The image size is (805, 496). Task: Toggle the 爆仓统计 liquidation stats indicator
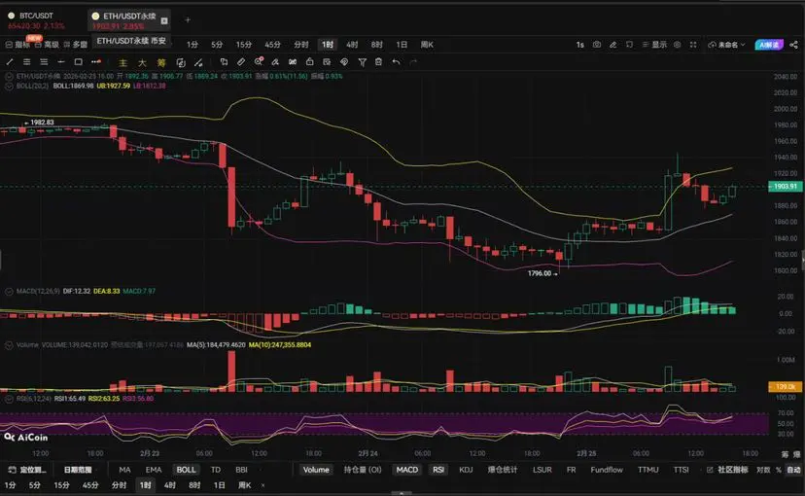(502, 470)
